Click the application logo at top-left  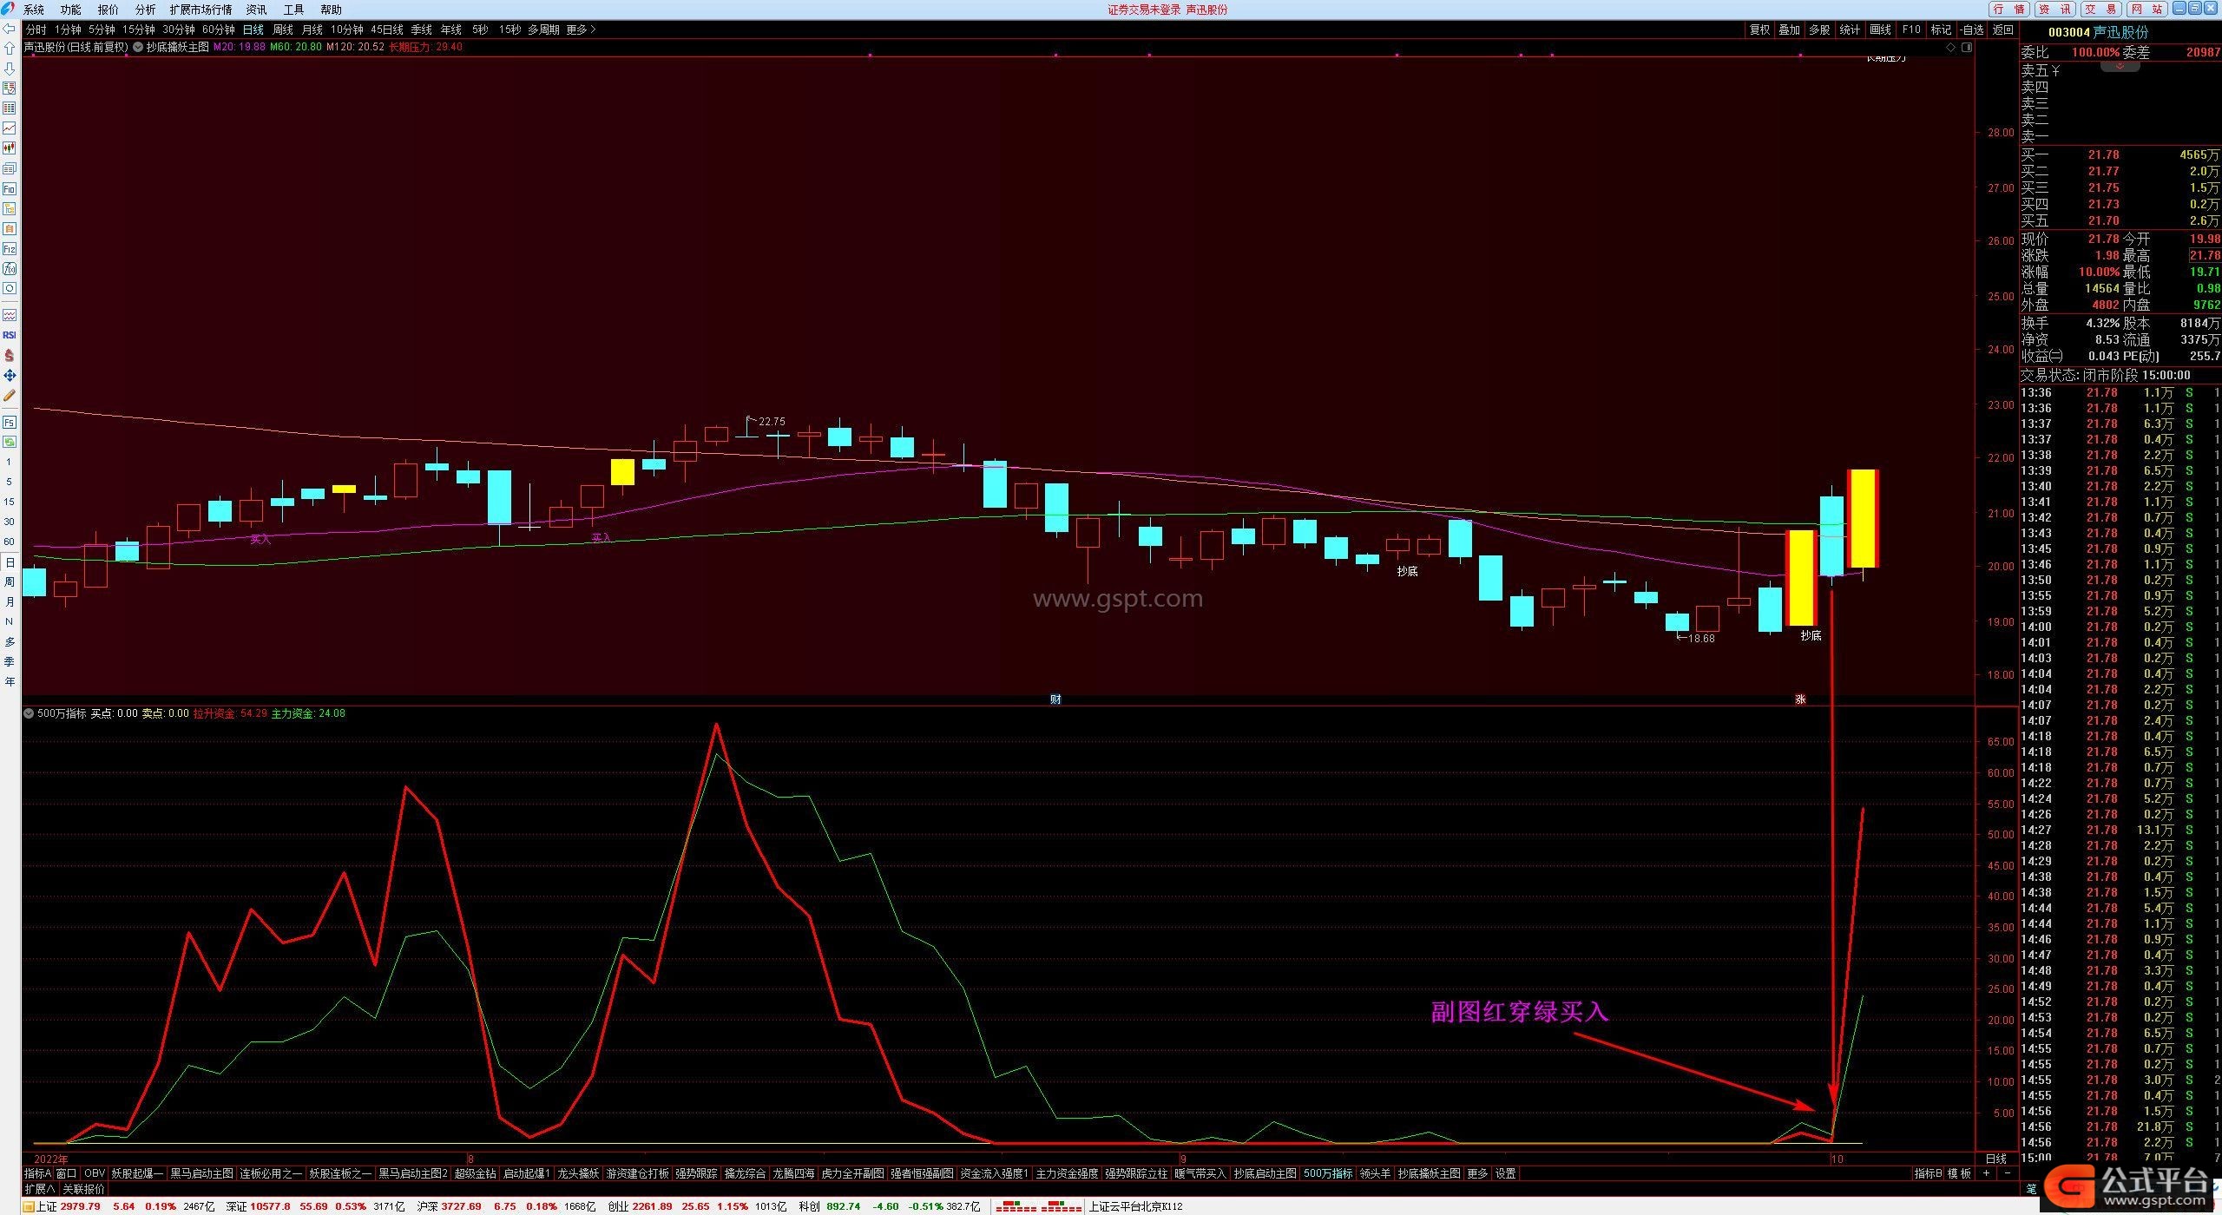8,10
